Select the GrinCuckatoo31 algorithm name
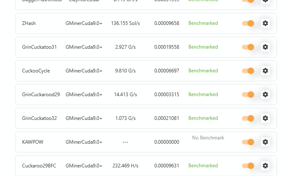This screenshot has height=176, width=291. click(39, 47)
